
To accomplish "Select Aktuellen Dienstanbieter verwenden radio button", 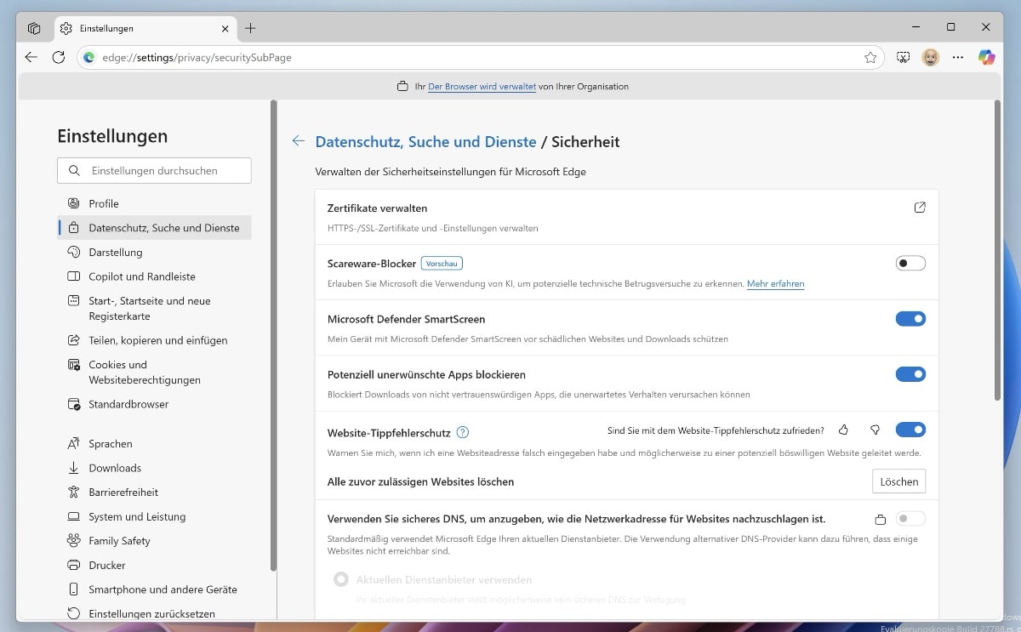I will click(341, 579).
